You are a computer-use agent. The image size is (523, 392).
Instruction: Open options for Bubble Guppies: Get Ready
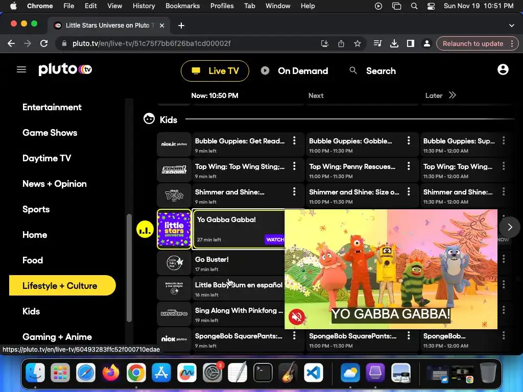tap(294, 140)
